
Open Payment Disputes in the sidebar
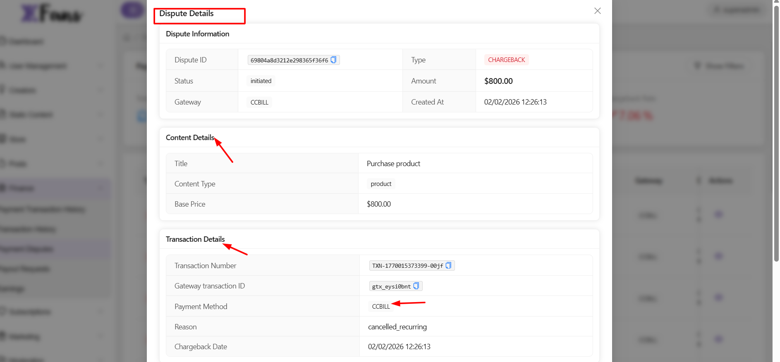(x=27, y=249)
